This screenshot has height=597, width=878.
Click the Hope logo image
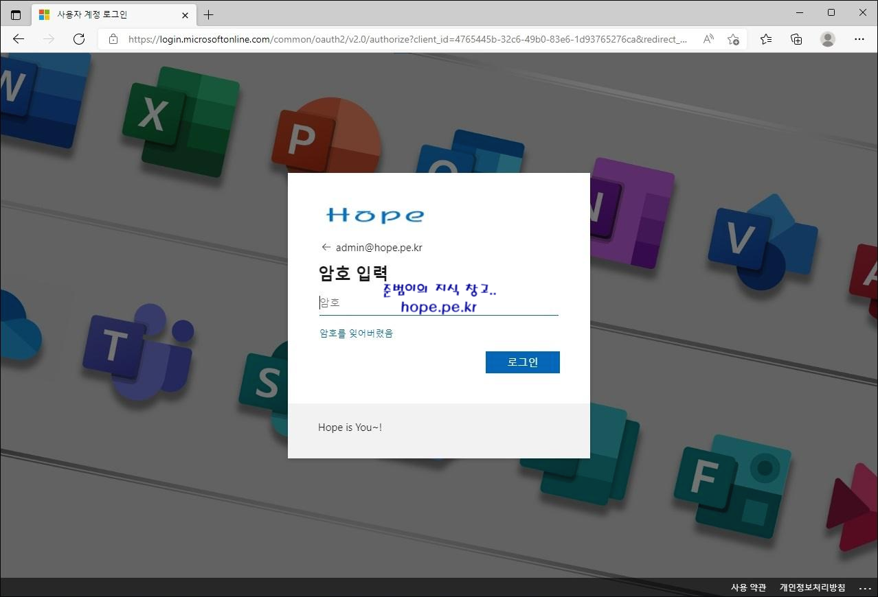pyautogui.click(x=375, y=215)
